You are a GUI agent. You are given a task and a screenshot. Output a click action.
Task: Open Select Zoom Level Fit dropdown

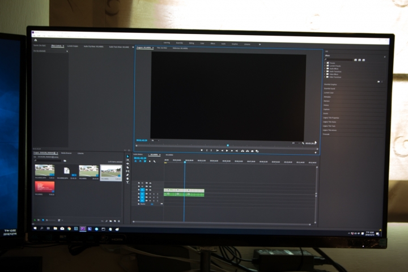pyautogui.click(x=155, y=141)
